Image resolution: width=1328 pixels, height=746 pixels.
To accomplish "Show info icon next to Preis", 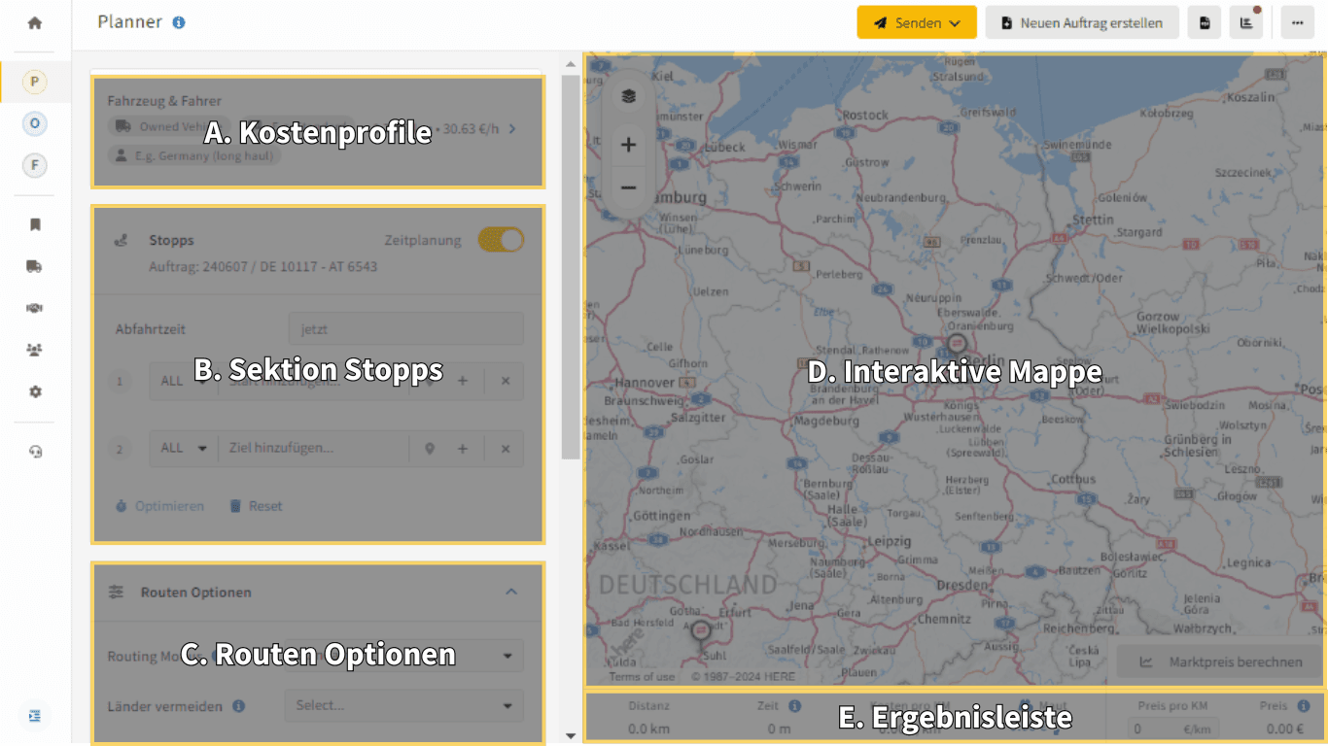I will [x=1303, y=706].
